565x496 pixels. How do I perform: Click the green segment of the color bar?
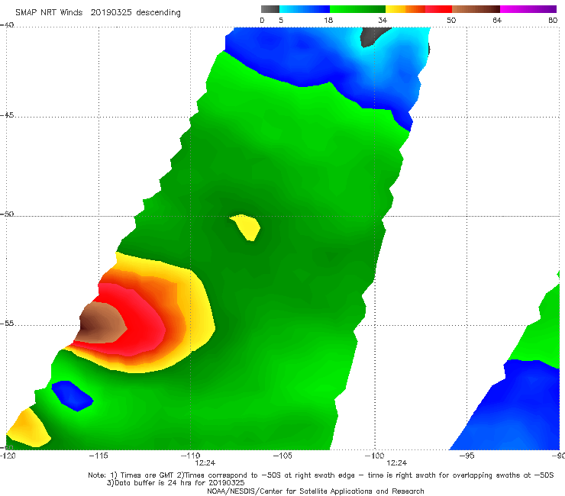(x=357, y=9)
